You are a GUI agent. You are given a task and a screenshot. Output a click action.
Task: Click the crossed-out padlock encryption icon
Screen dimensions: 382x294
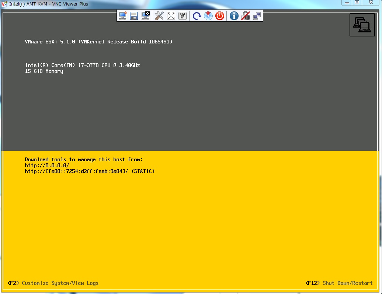(x=246, y=16)
